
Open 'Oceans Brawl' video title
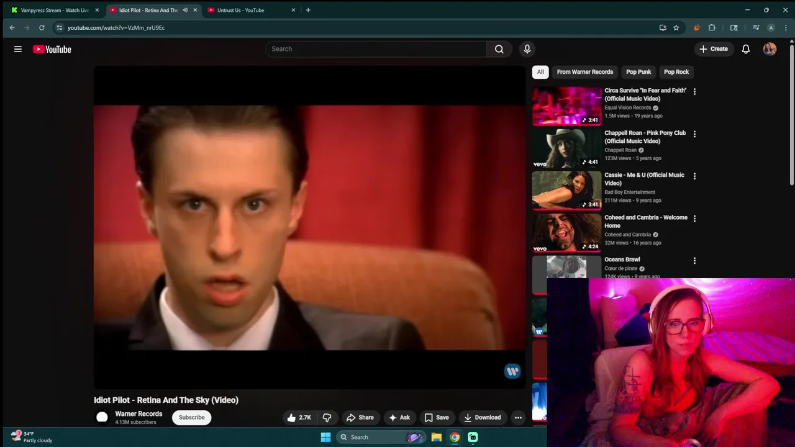[622, 260]
